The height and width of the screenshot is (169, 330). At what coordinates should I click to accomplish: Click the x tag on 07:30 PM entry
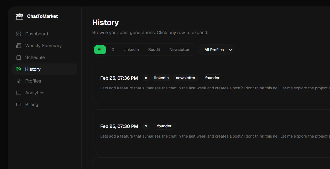[x=146, y=126]
